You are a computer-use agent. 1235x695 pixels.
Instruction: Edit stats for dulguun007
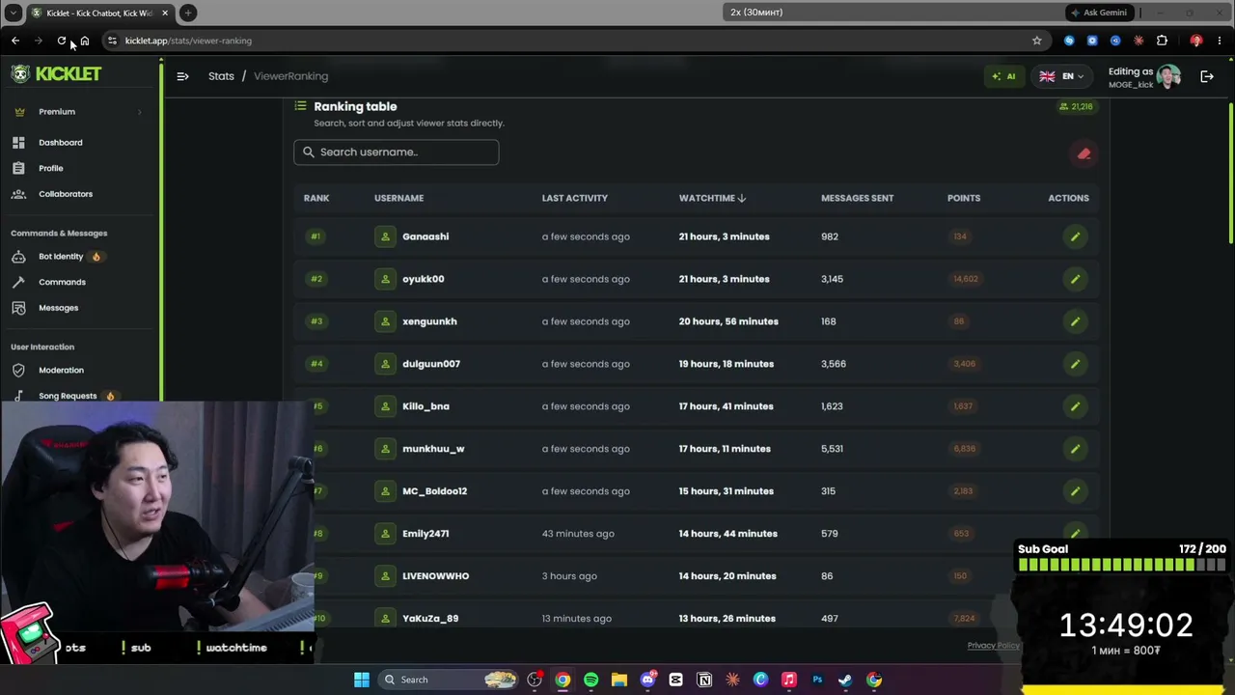[x=1075, y=364]
